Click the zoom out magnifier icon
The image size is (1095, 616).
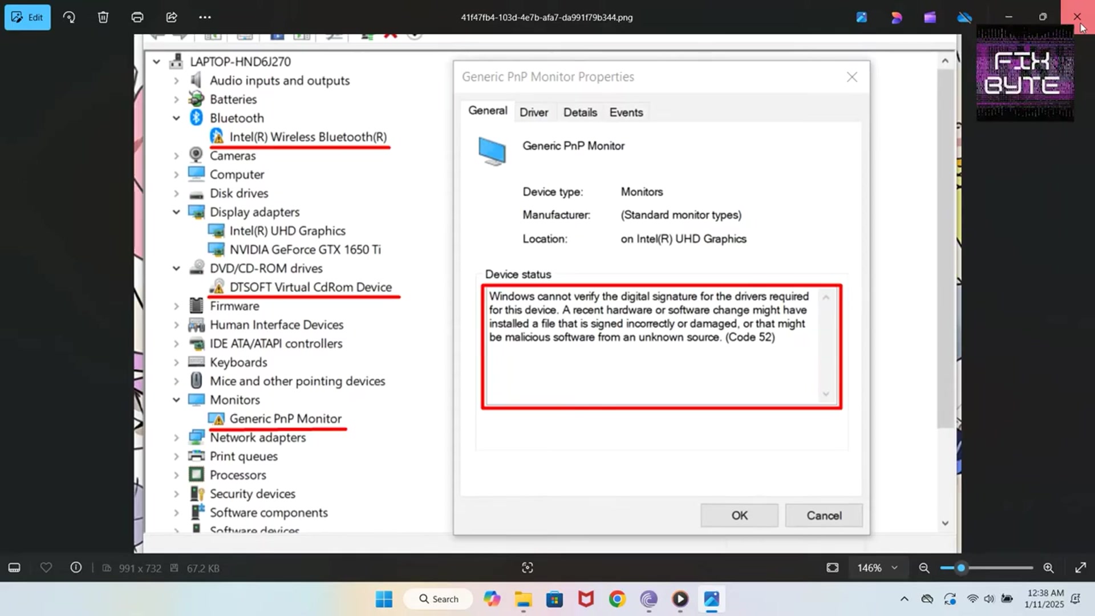point(924,568)
